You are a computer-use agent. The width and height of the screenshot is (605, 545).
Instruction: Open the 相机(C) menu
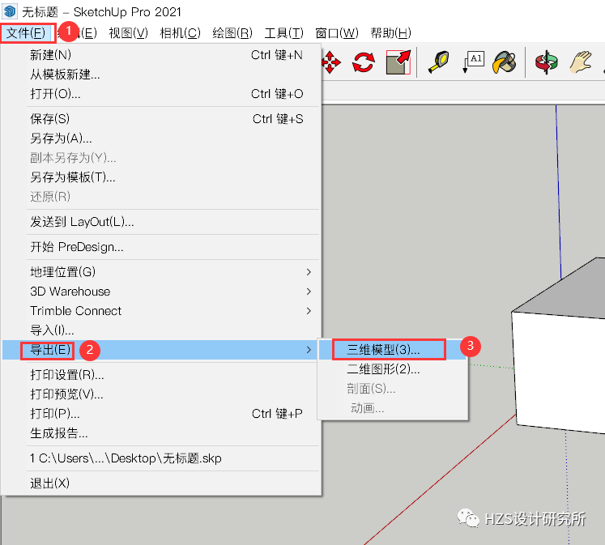pyautogui.click(x=180, y=33)
